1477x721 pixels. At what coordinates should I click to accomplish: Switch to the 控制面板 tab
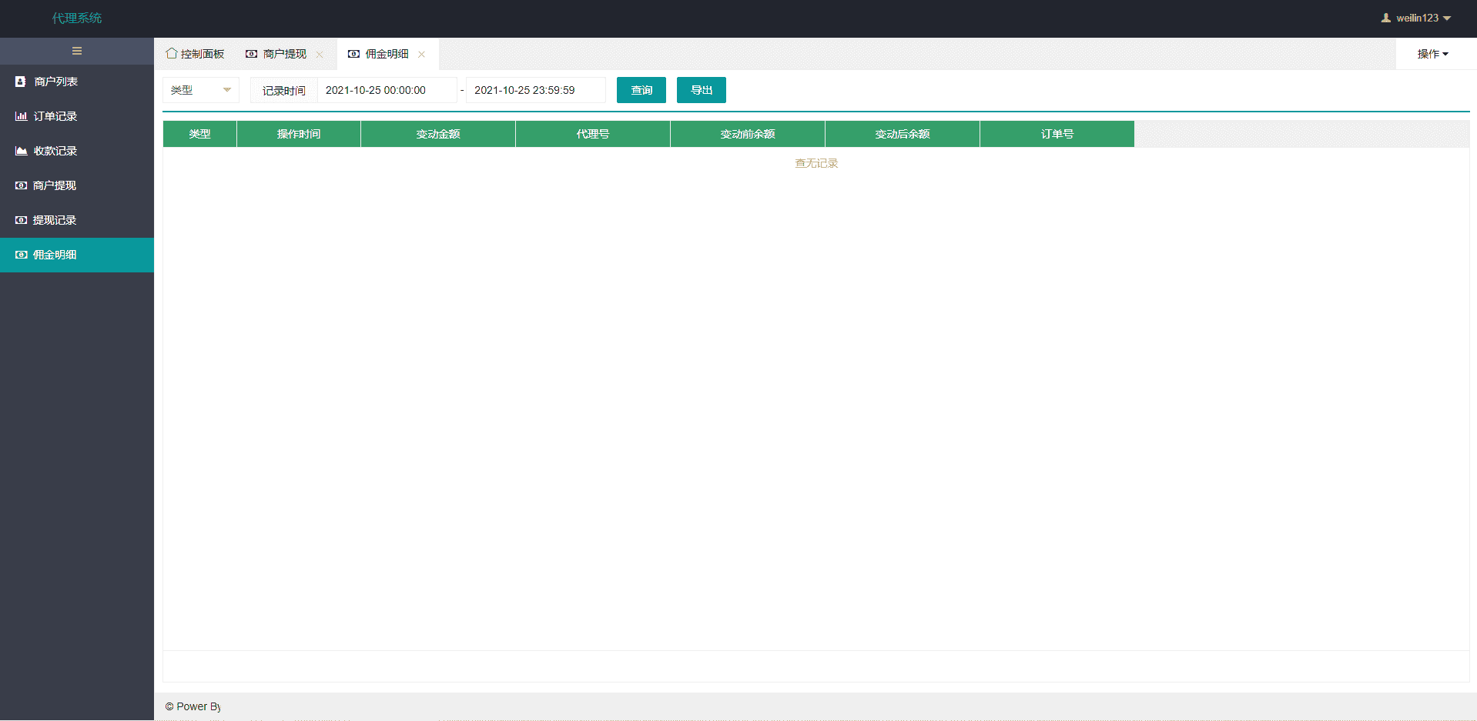pyautogui.click(x=202, y=54)
